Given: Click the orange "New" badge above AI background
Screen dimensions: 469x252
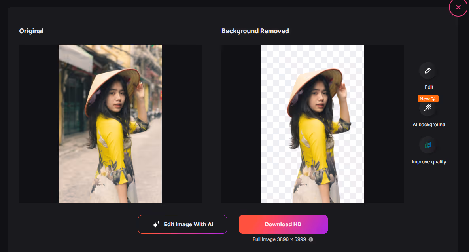Looking at the screenshot, I should tap(428, 99).
